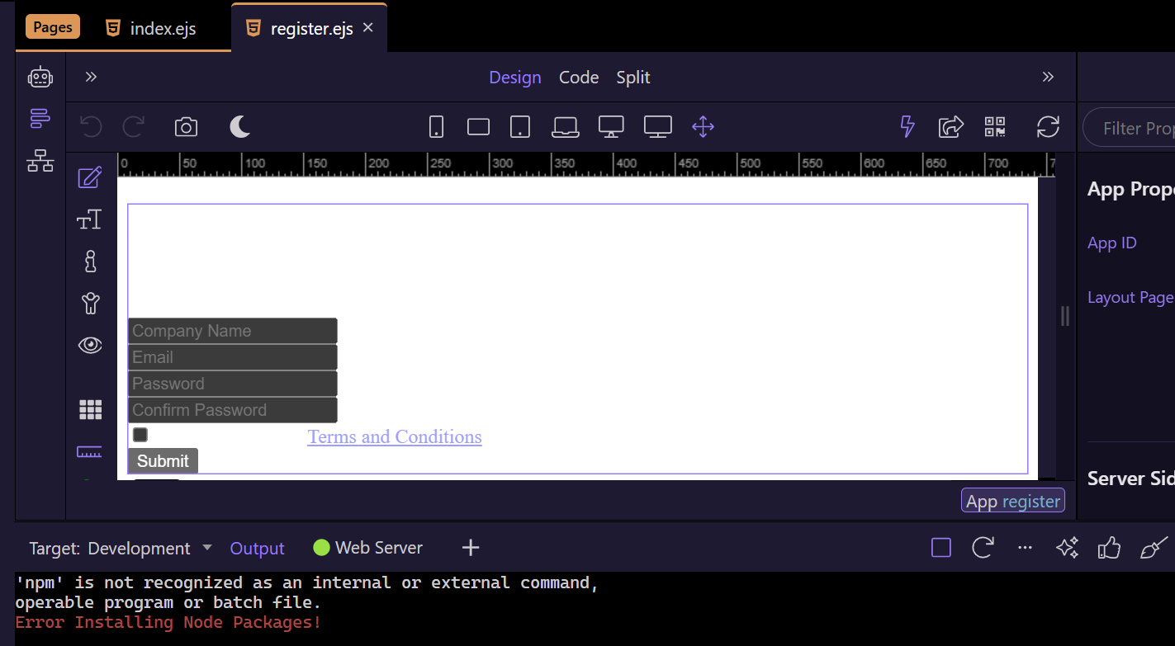
Task: Click the Web Server status item
Action: [368, 548]
